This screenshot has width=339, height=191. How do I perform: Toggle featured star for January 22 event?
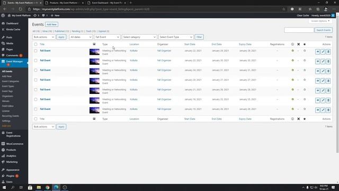point(305,51)
